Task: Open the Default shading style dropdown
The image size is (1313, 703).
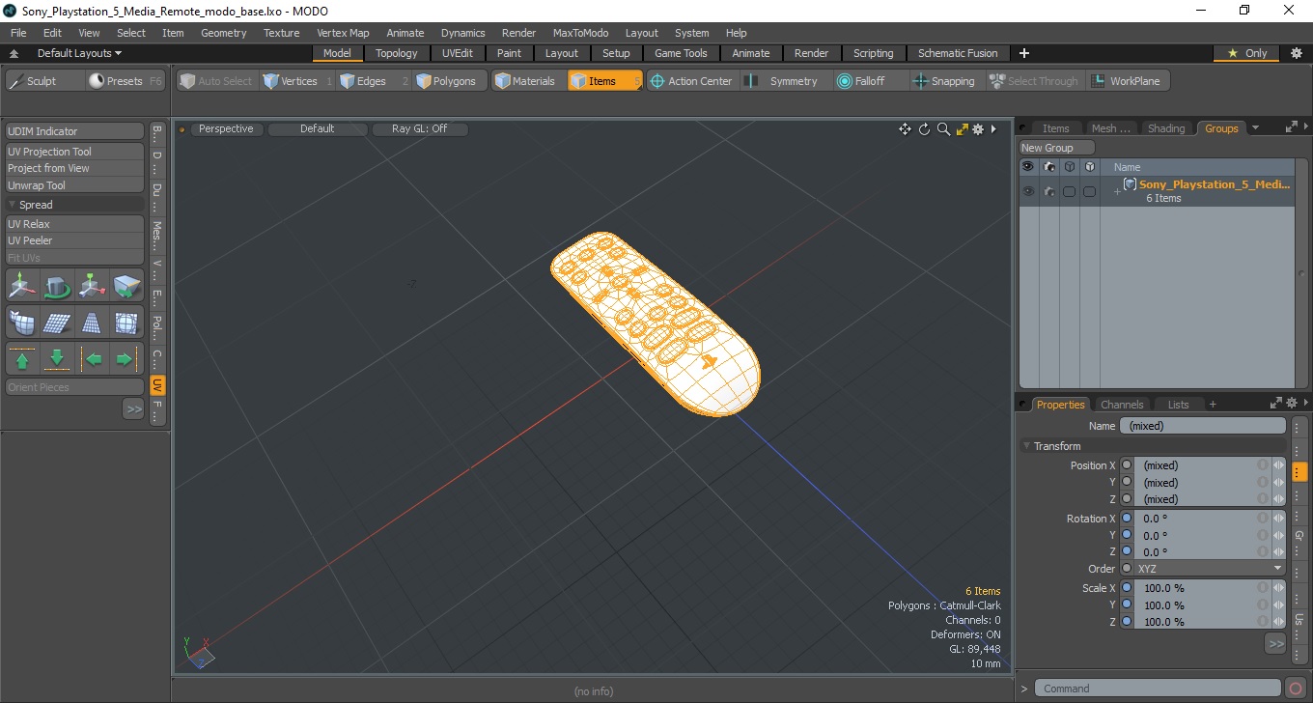Action: [x=317, y=128]
